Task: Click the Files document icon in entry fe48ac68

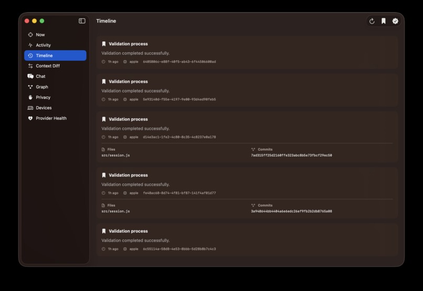Action: click(103, 205)
